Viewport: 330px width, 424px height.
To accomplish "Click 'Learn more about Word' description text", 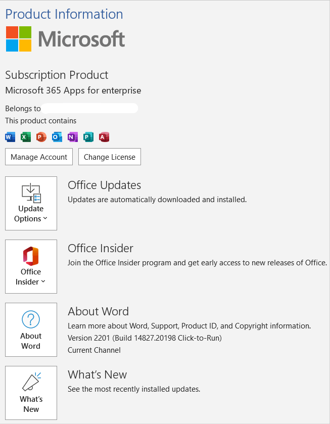I will [190, 326].
